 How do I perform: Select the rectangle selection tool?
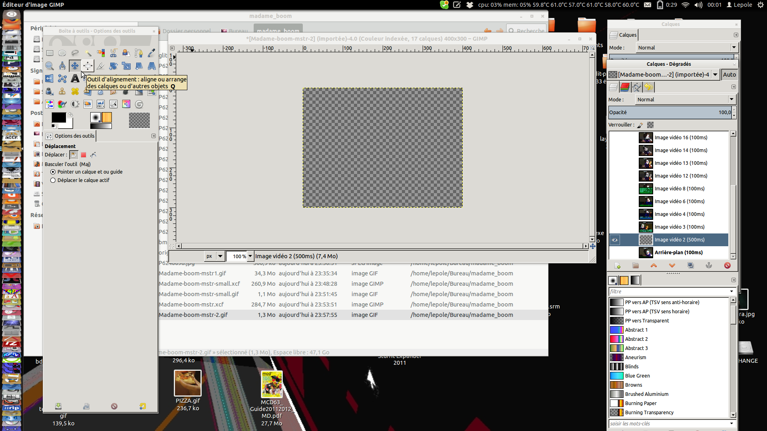tap(50, 53)
